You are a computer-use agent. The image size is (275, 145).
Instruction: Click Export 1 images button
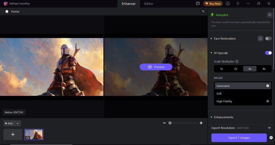(x=239, y=138)
